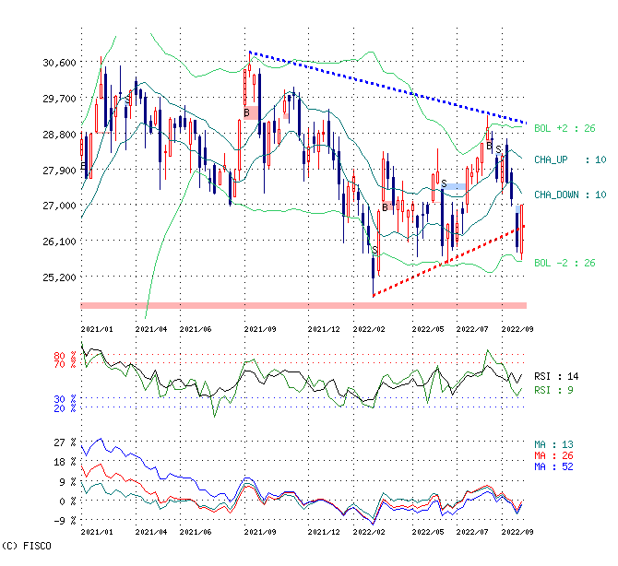The image size is (618, 566).
Task: Select the BOL +2 : 26 legend label
Action: tap(565, 128)
